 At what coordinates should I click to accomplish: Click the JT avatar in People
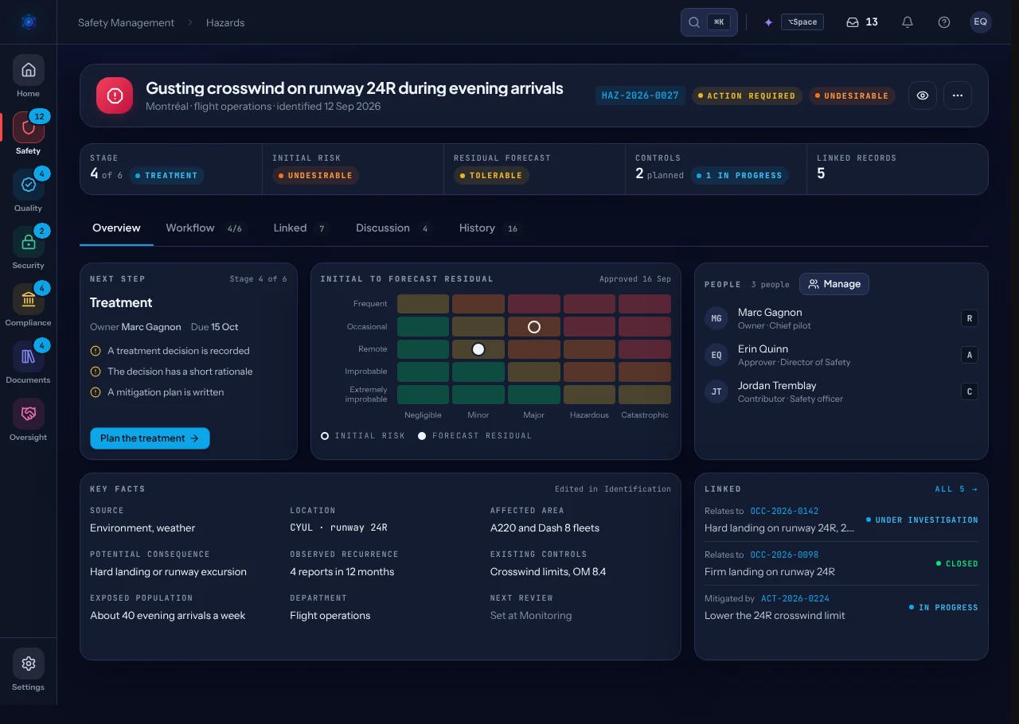(716, 391)
